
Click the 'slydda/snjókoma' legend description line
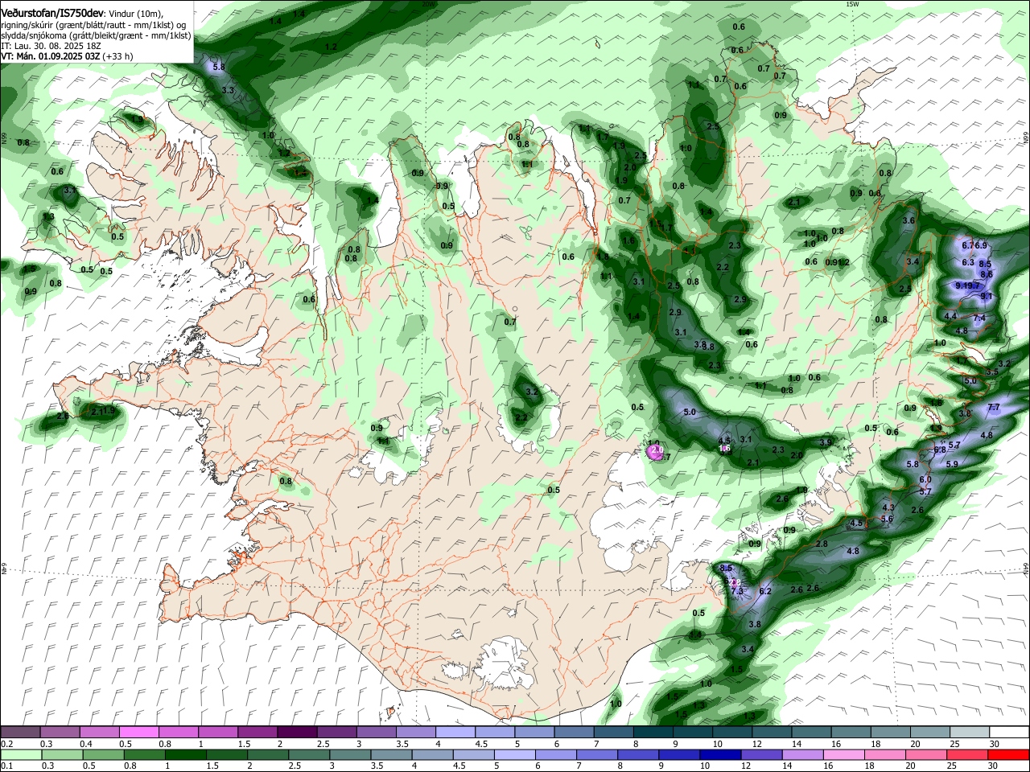pyautogui.click(x=96, y=35)
